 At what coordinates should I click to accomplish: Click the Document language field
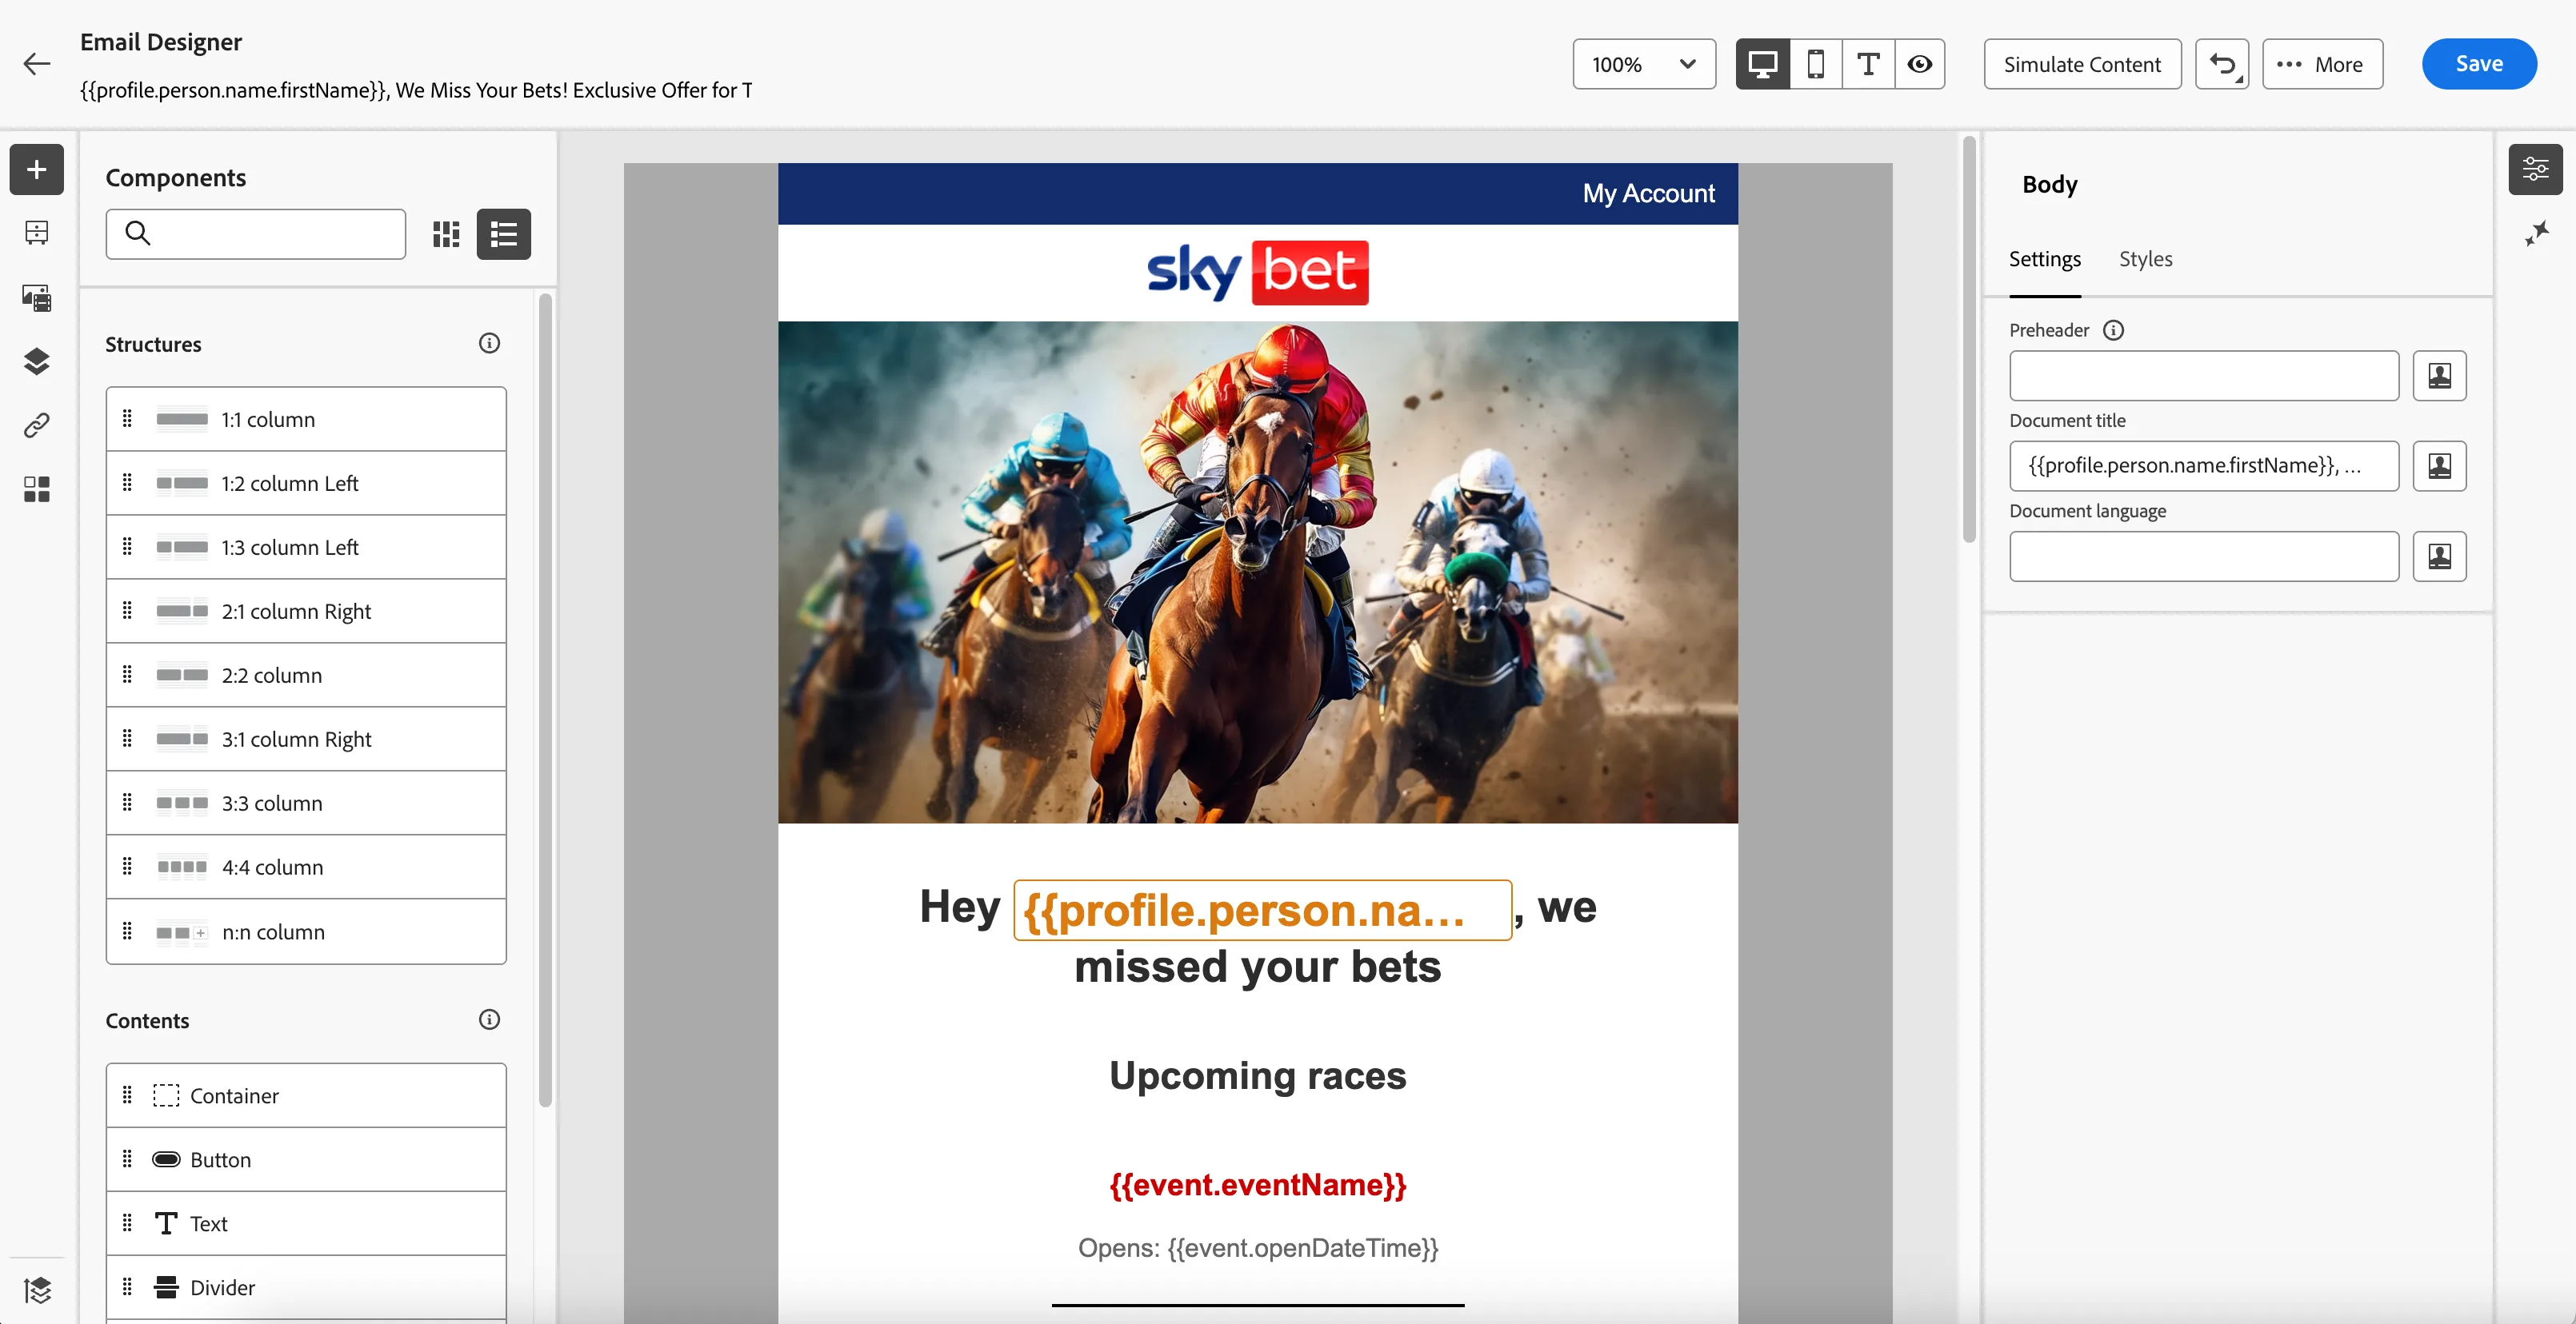2204,556
